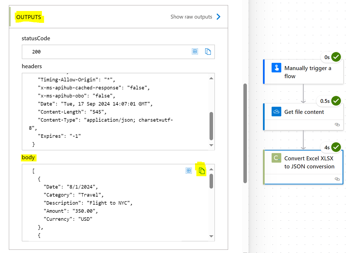Show the statusCode in table format view
Image resolution: width=353 pixels, height=253 pixels.
coord(195,51)
